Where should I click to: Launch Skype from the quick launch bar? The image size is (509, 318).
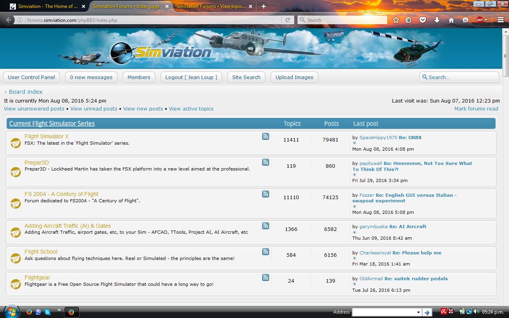(x=48, y=312)
